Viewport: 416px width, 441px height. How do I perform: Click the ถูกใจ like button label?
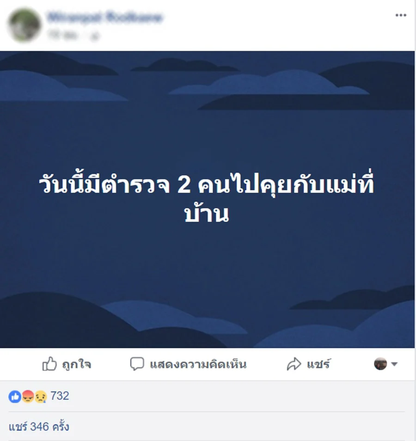[x=77, y=365]
